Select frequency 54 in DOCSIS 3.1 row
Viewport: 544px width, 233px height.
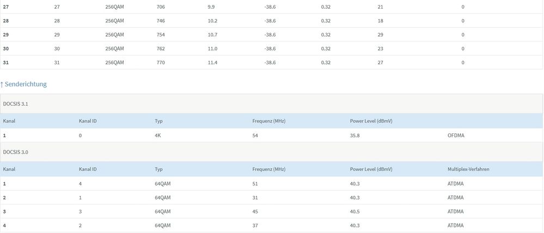[255, 136]
